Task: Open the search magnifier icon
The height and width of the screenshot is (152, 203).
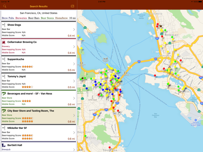Action: [x=5, y=6]
